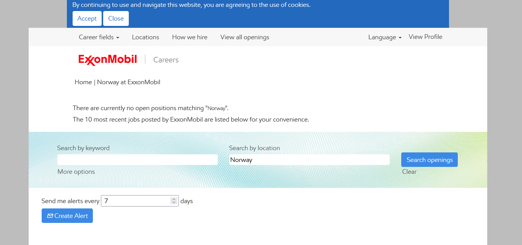Click the ExxonMobil logo
Viewport: 522px width, 245px height.
coord(107,60)
